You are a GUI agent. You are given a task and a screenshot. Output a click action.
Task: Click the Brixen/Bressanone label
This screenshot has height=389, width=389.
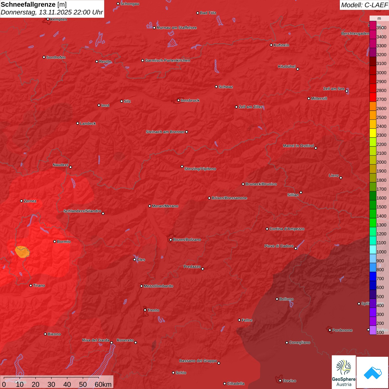pos(229,198)
